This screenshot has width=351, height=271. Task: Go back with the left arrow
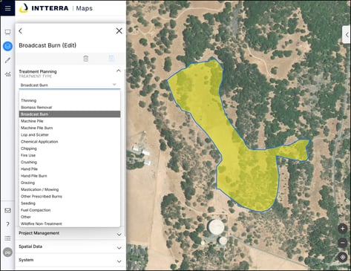click(x=21, y=31)
